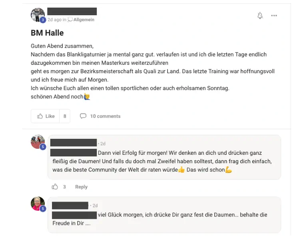
Task: Click the first commenter's redacted name
Action: [x=74, y=143]
